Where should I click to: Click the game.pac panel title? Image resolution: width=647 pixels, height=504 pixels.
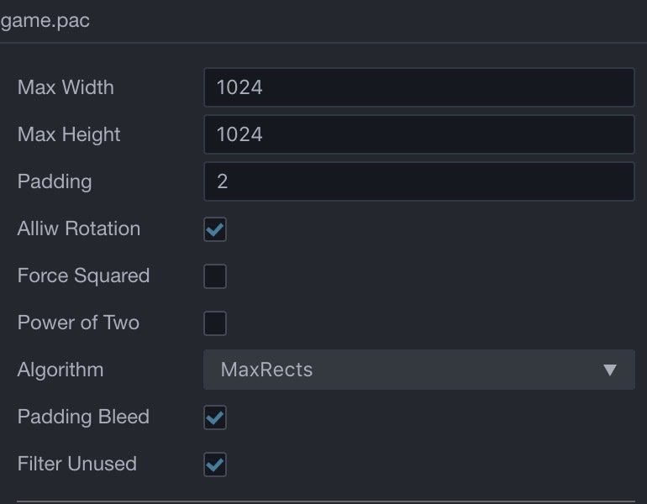pos(45,21)
